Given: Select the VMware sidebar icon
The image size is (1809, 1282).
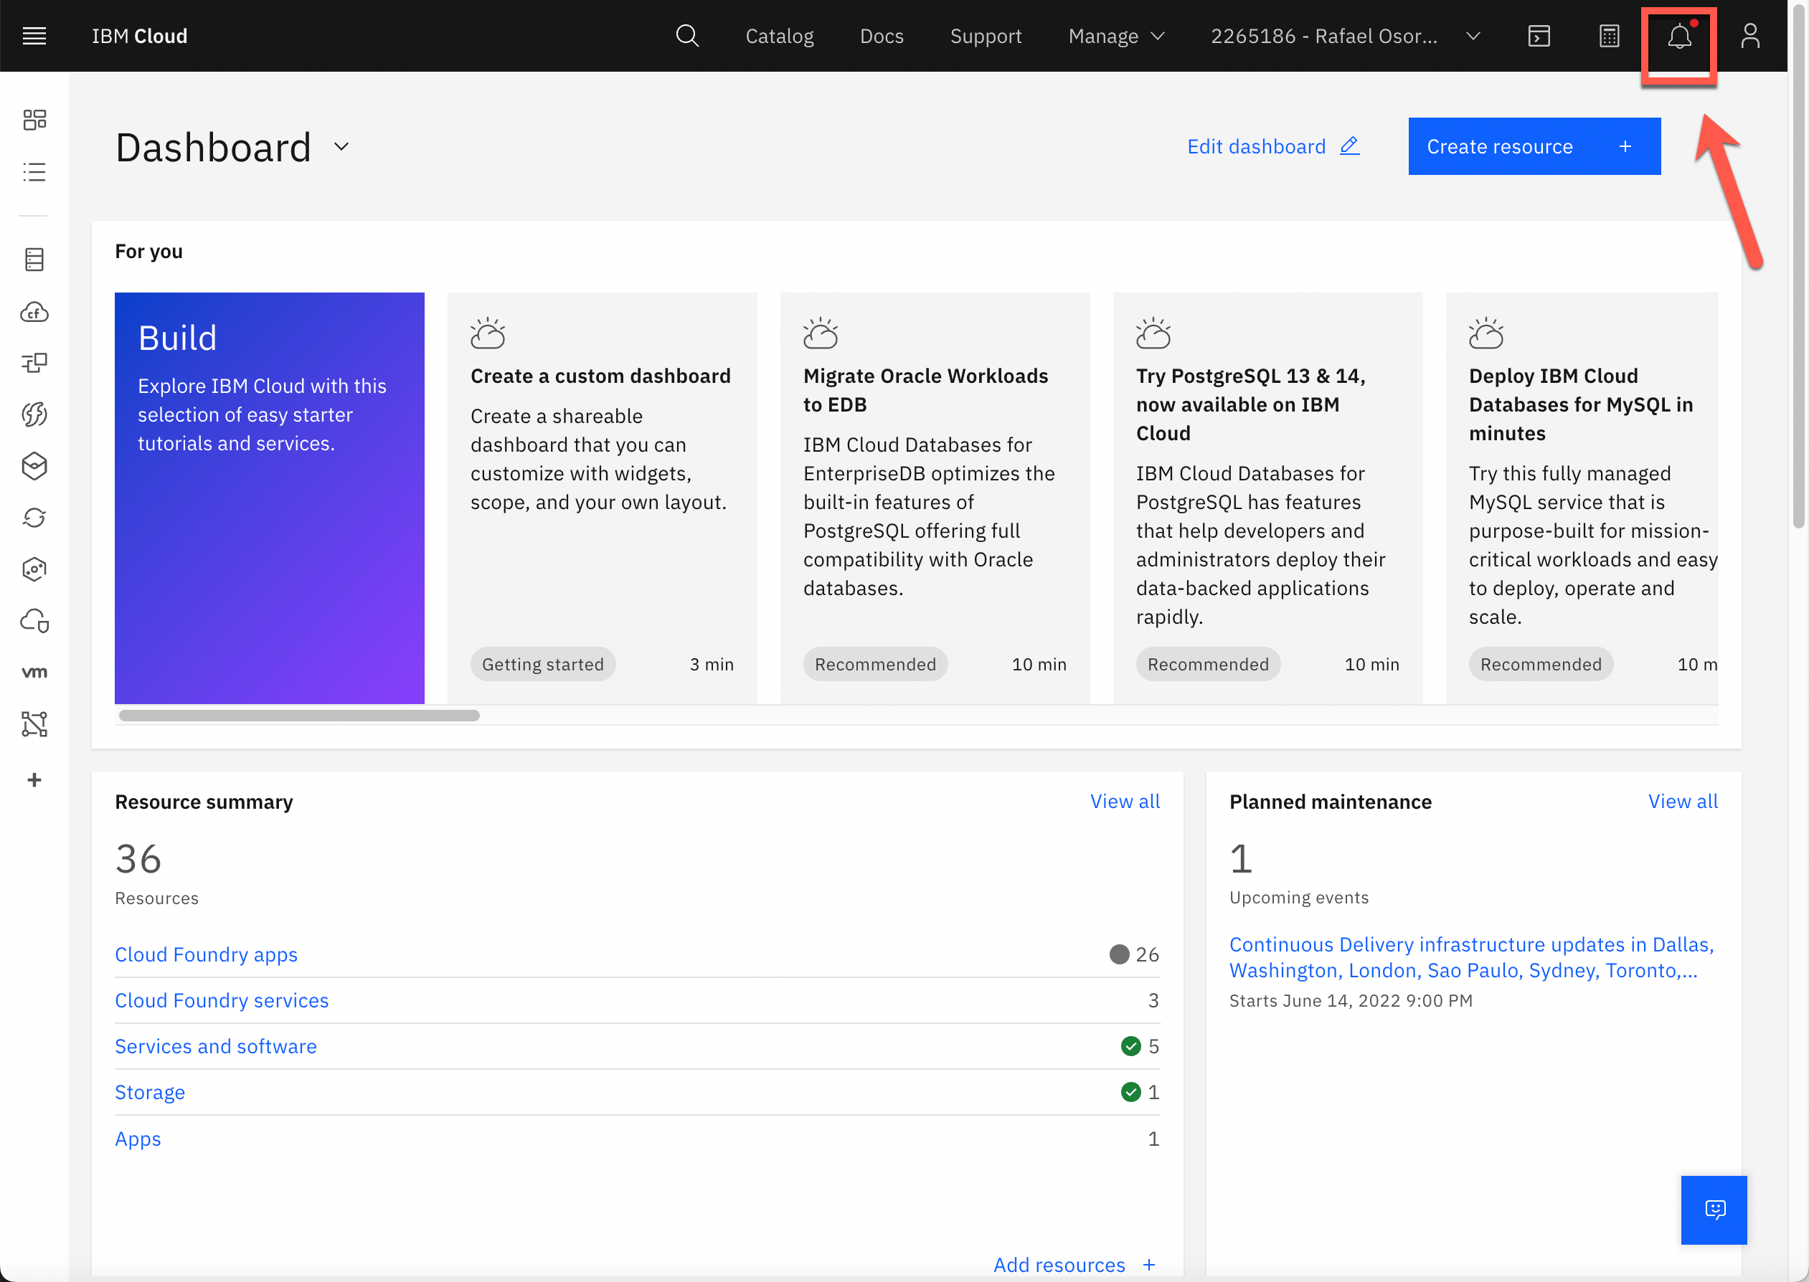Looking at the screenshot, I should (x=34, y=671).
